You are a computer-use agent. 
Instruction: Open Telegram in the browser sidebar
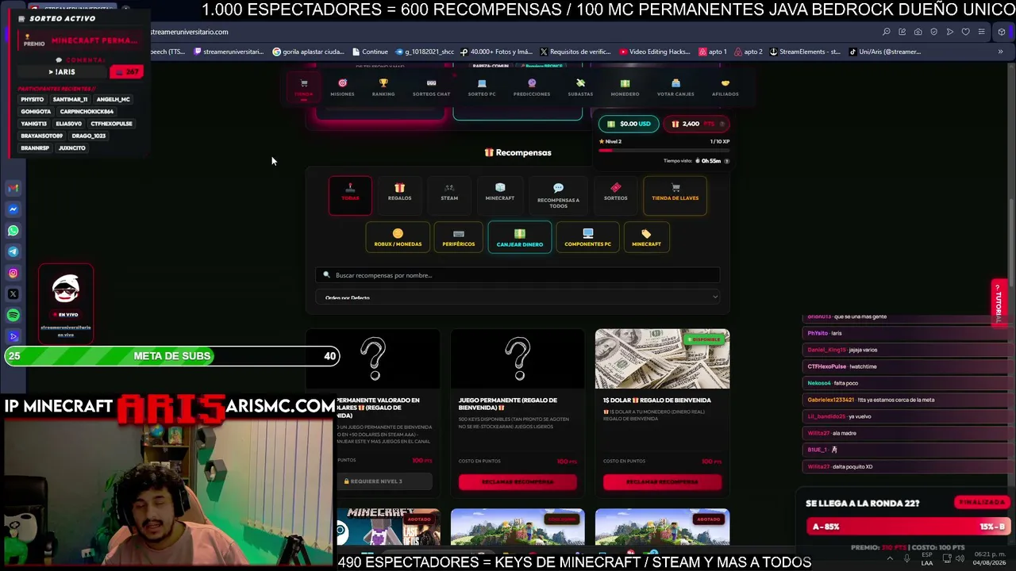click(x=13, y=251)
